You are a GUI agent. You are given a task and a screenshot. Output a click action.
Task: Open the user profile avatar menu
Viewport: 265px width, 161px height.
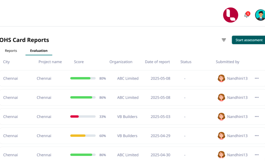tap(260, 15)
